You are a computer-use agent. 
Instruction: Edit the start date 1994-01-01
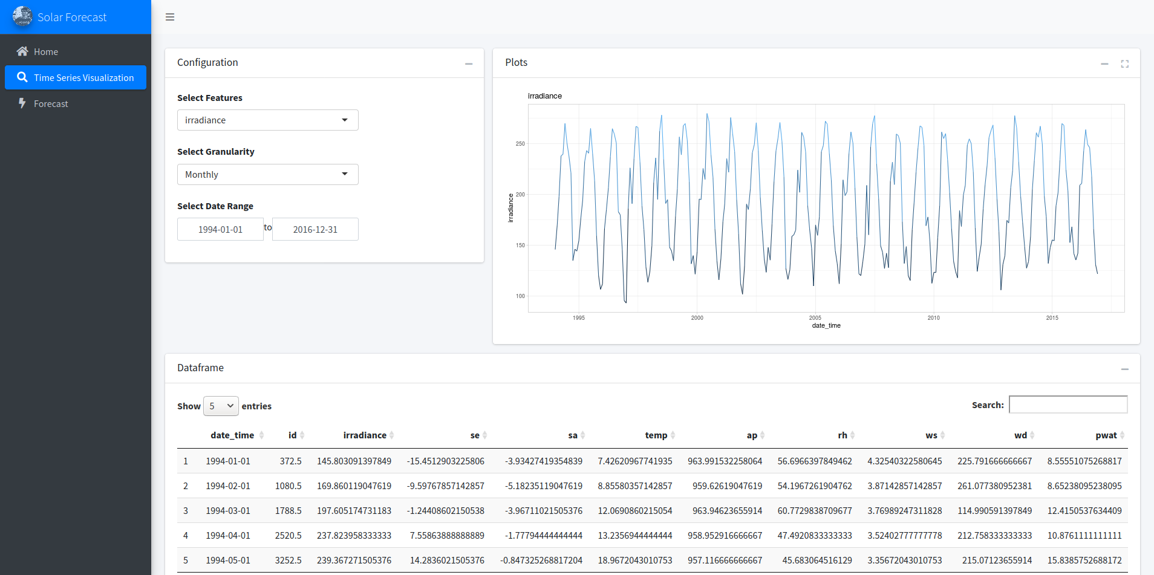(x=220, y=229)
